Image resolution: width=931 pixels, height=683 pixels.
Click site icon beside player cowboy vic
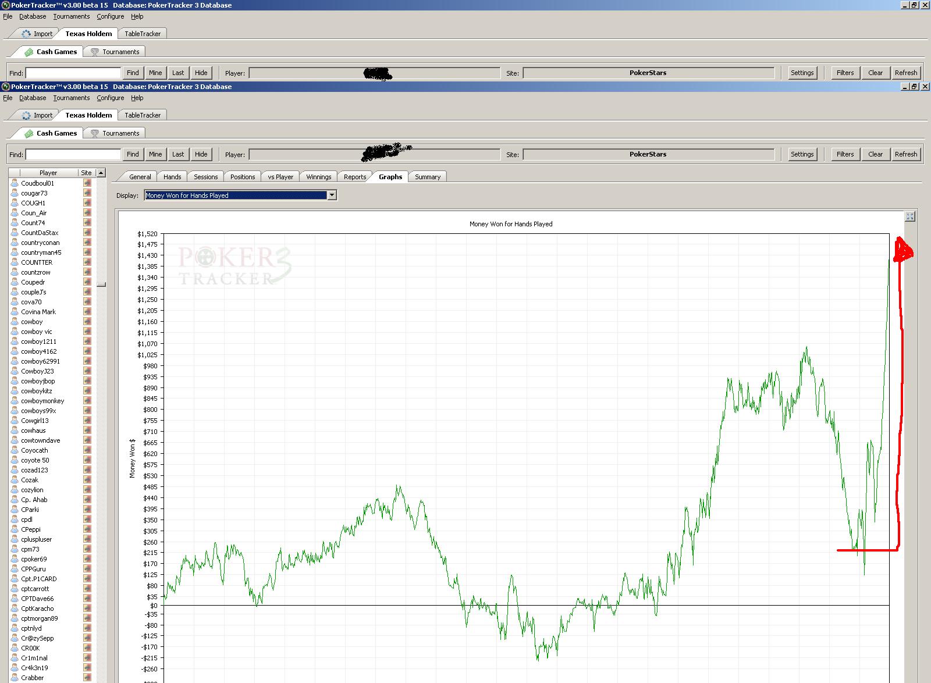[87, 332]
